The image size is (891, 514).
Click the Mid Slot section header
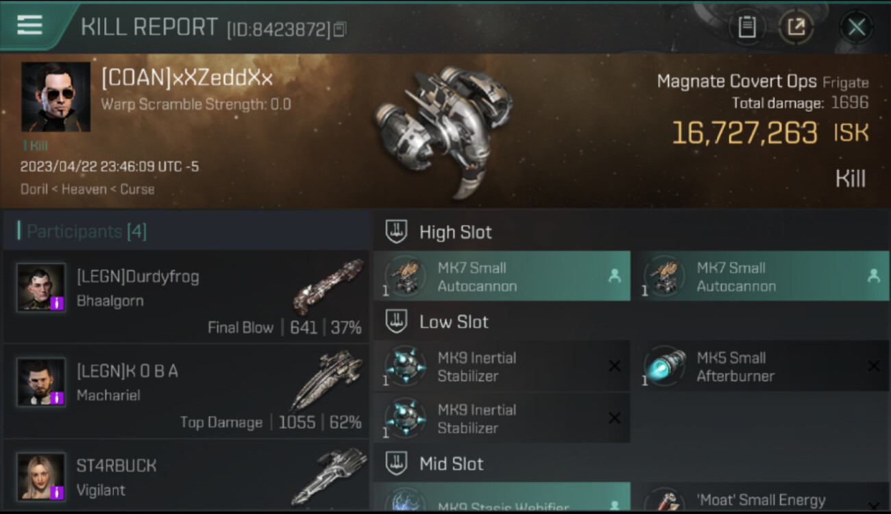pos(631,464)
